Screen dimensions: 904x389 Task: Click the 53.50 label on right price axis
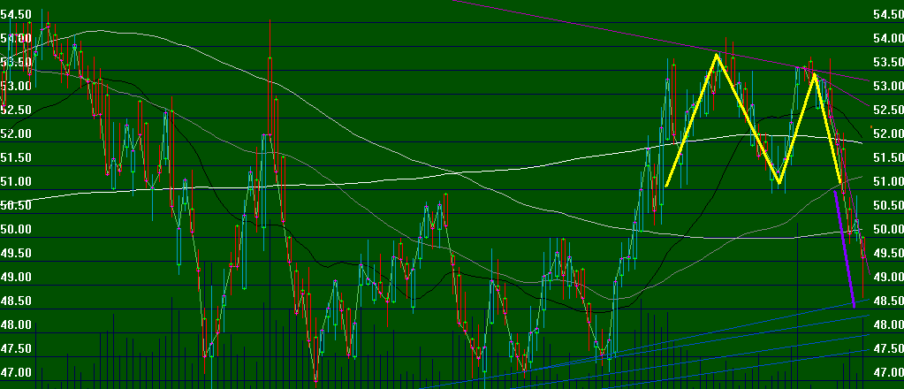pyautogui.click(x=888, y=63)
